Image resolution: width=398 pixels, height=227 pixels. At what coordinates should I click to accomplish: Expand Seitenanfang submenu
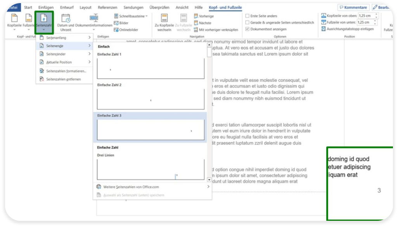pyautogui.click(x=64, y=38)
